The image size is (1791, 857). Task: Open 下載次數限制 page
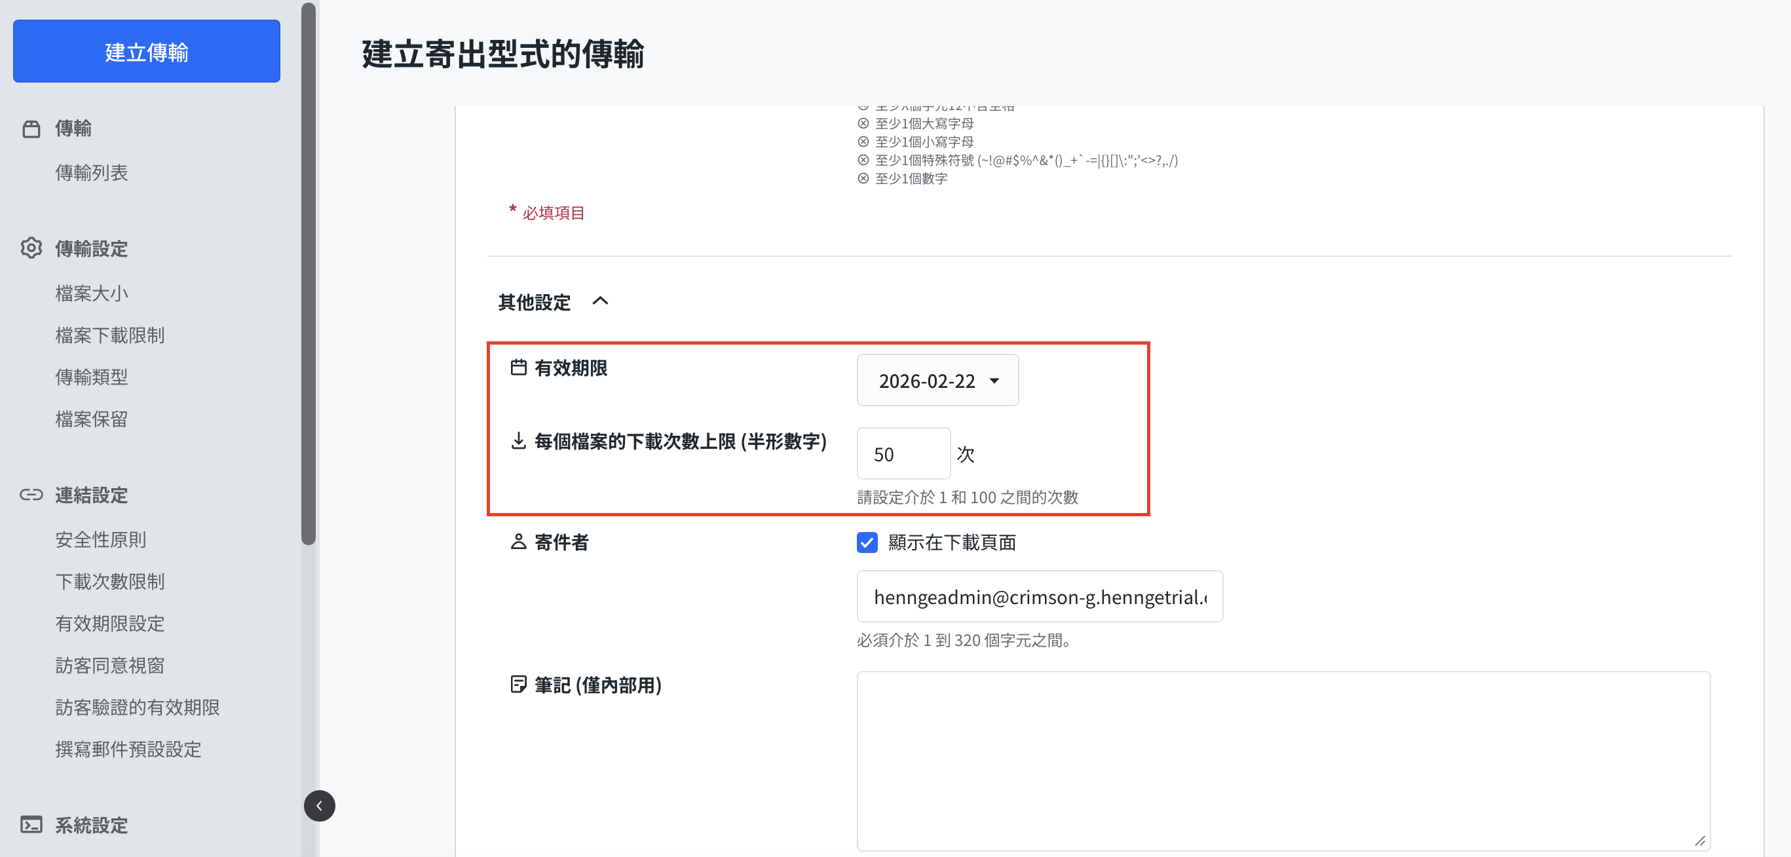pos(110,581)
